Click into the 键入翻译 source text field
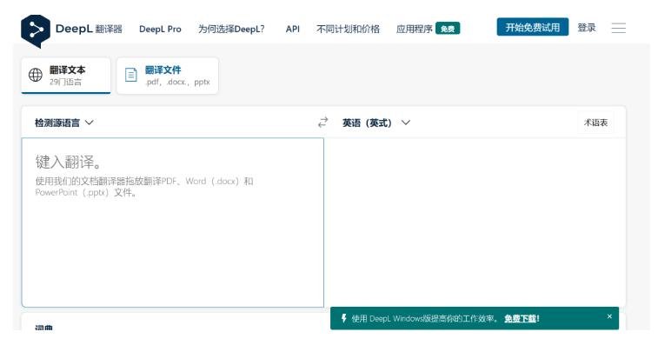The width and height of the screenshot is (658, 345). 173,222
